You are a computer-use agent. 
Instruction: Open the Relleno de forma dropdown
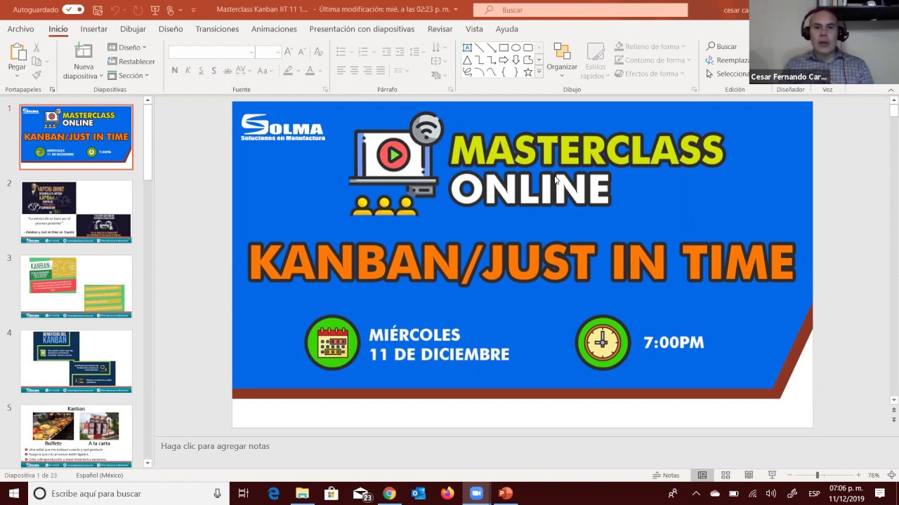point(650,46)
